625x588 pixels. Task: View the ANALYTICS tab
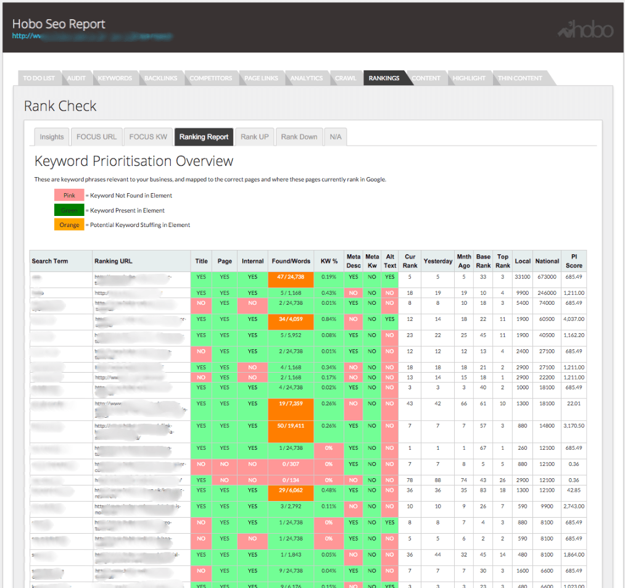pos(307,78)
